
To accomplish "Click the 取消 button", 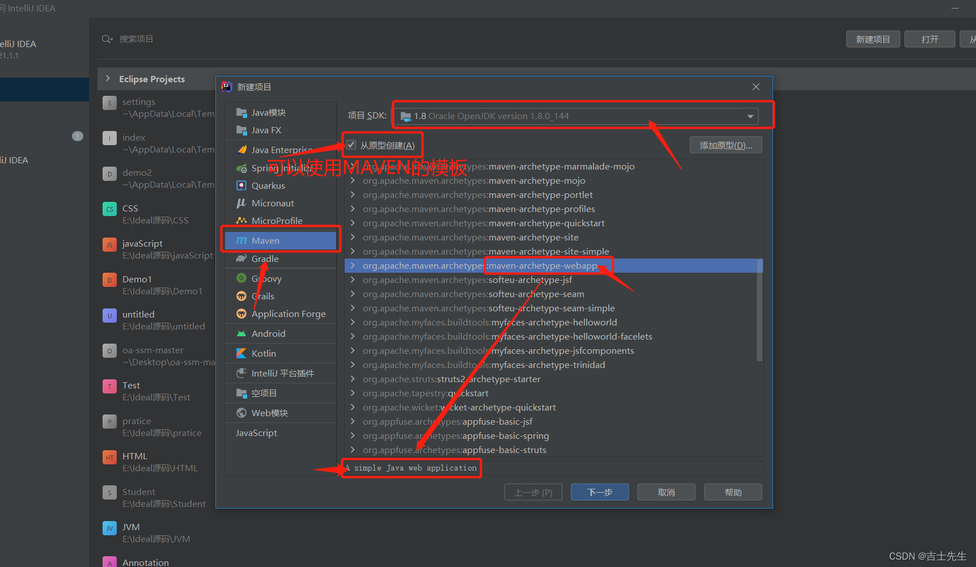I will click(667, 492).
